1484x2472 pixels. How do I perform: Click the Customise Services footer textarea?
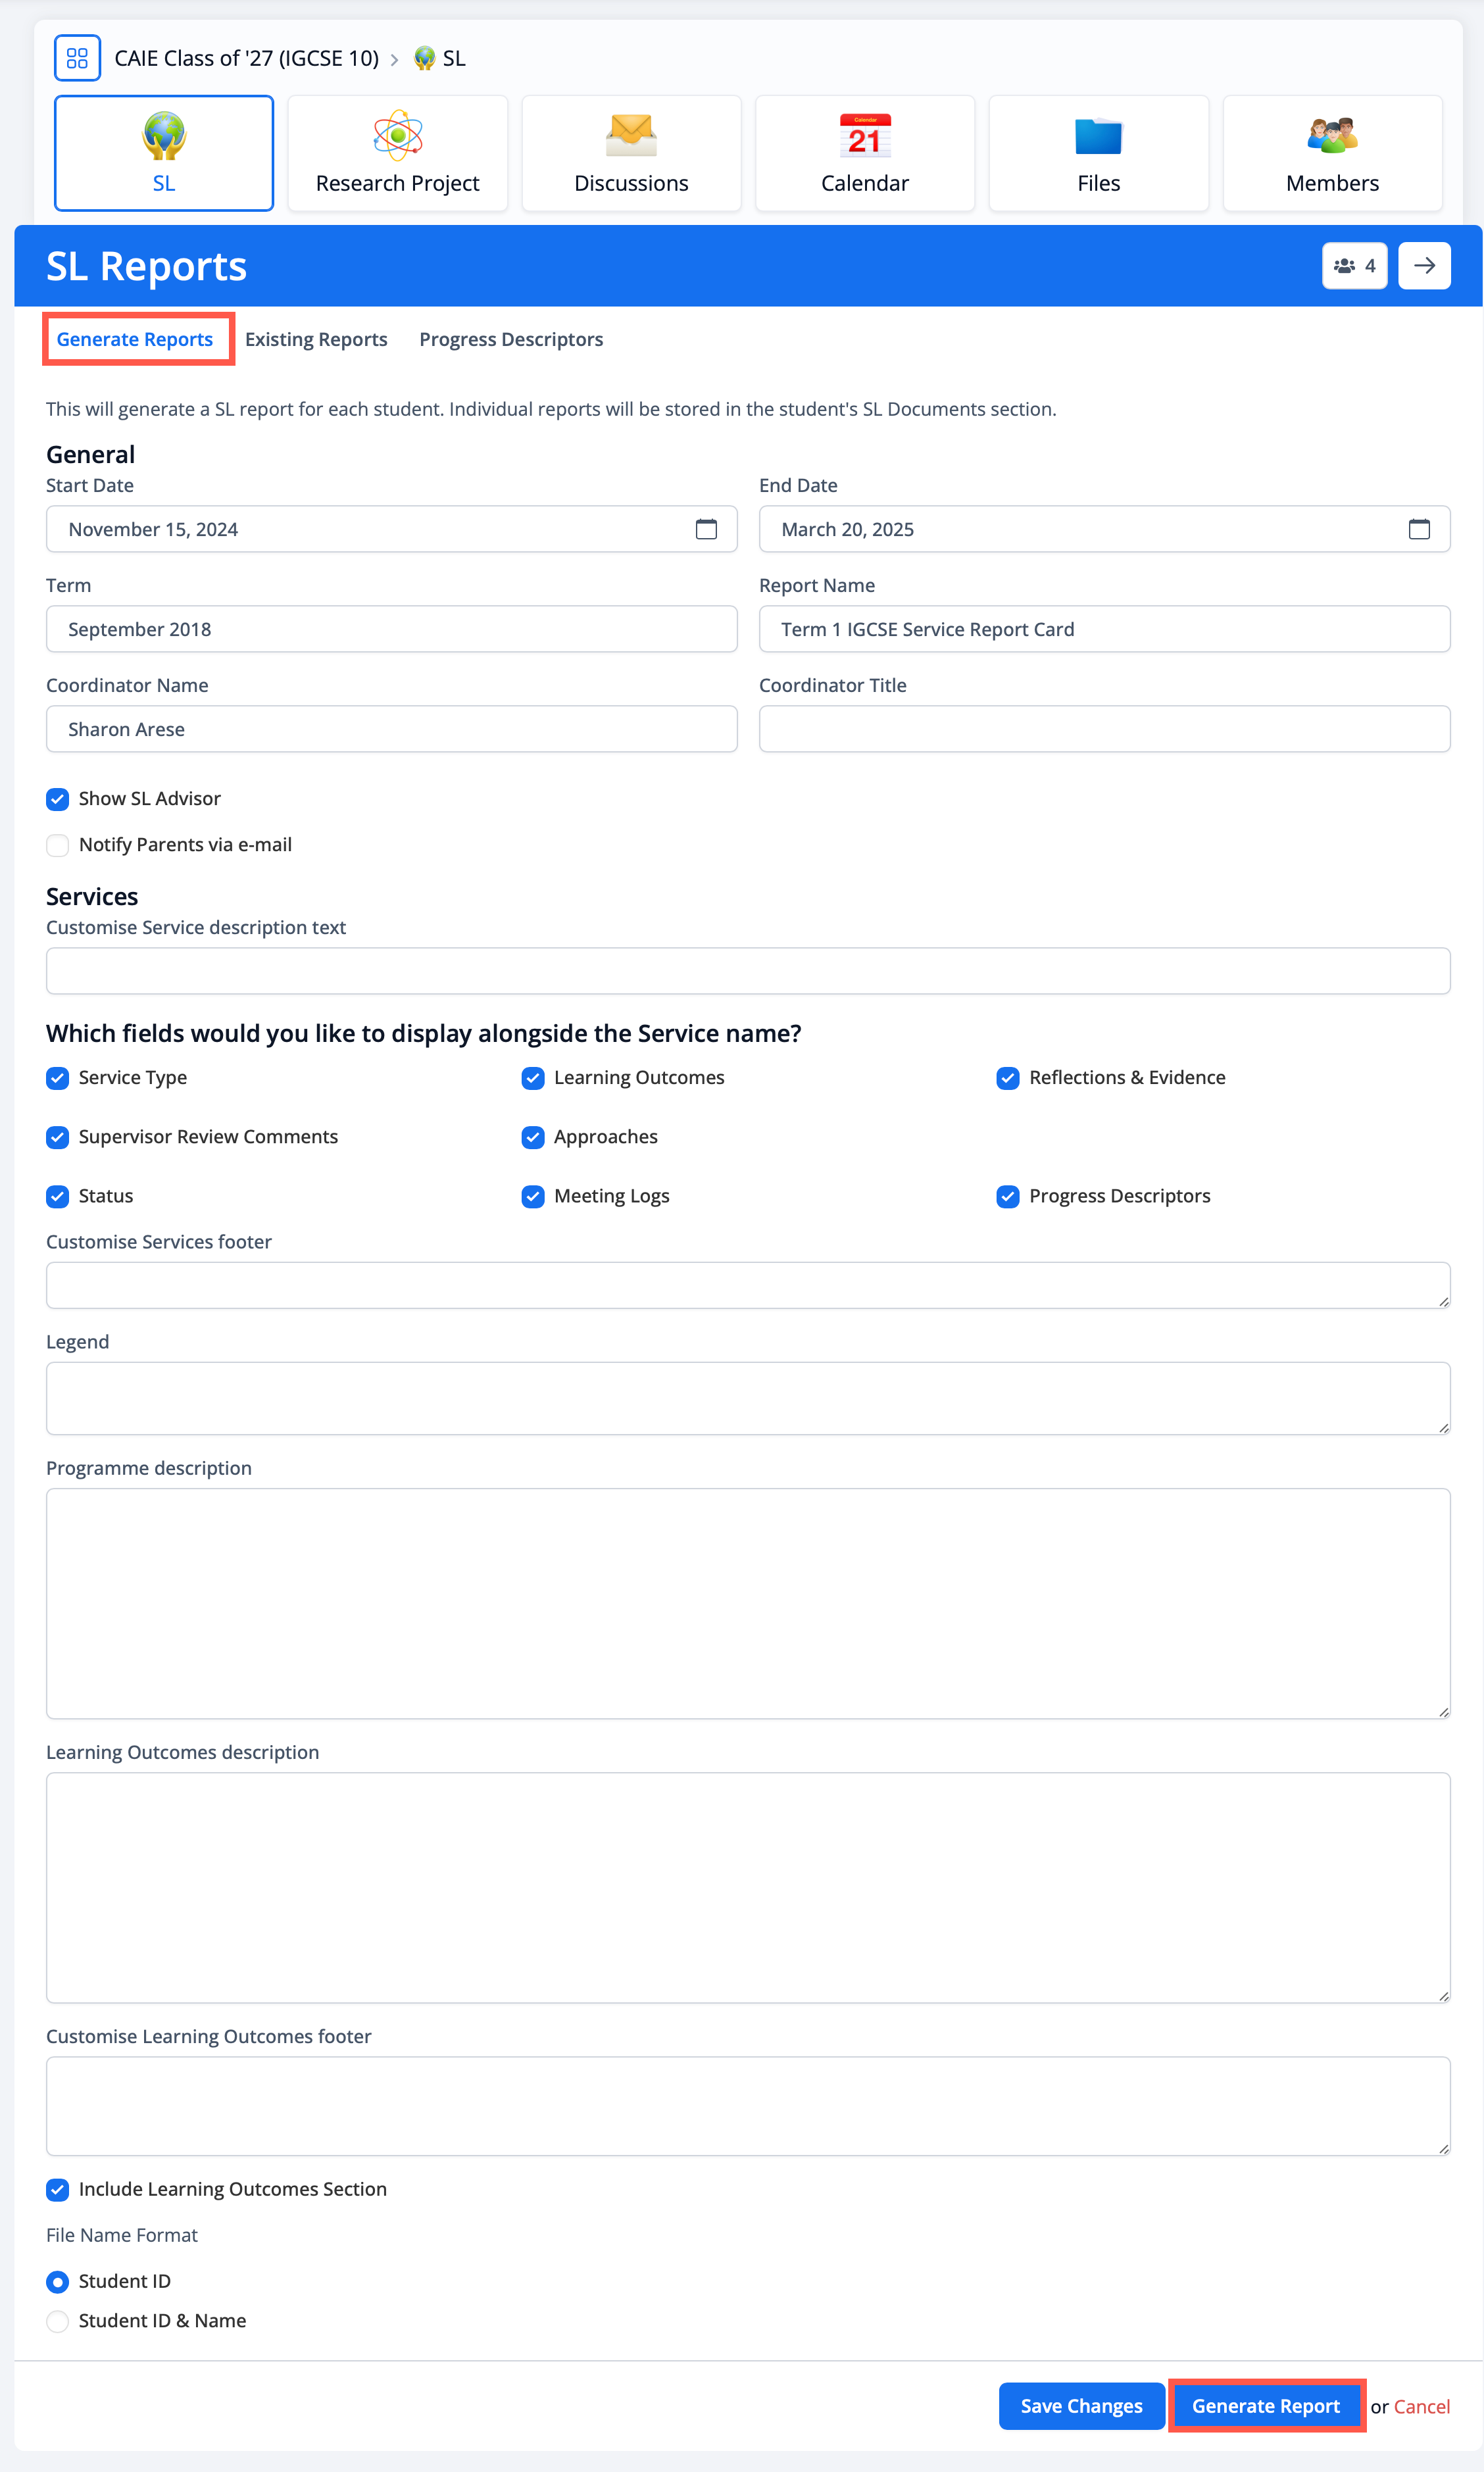[x=748, y=1285]
